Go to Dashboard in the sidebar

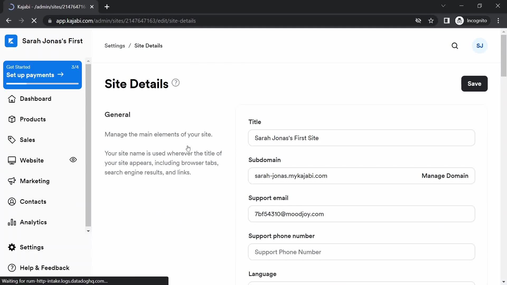[36, 99]
